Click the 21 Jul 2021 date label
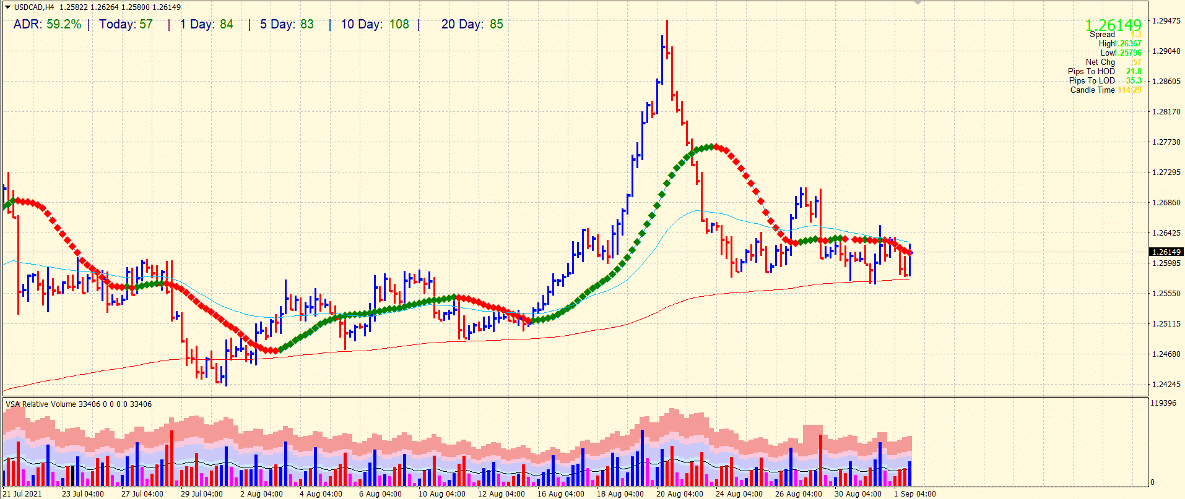 (22, 494)
